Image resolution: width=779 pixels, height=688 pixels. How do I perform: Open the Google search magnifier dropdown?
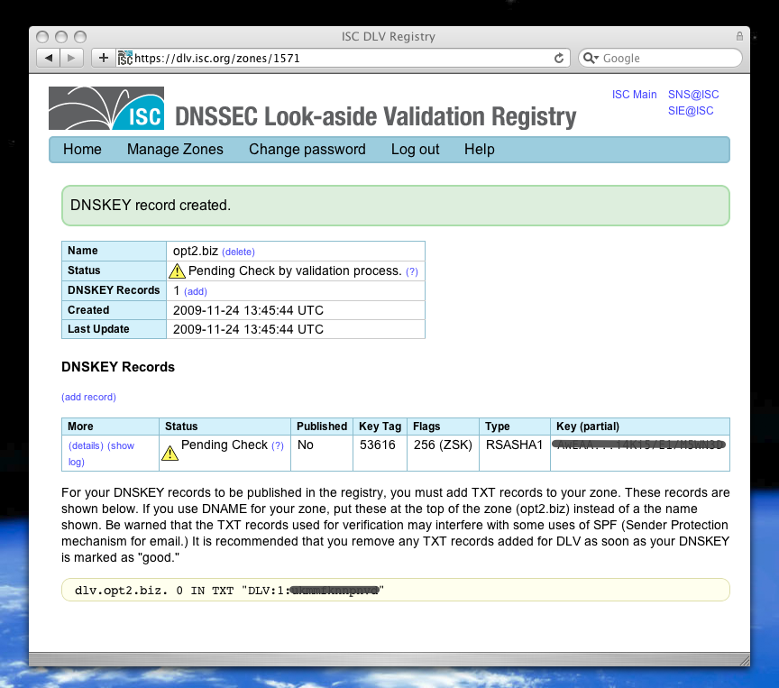tap(591, 58)
